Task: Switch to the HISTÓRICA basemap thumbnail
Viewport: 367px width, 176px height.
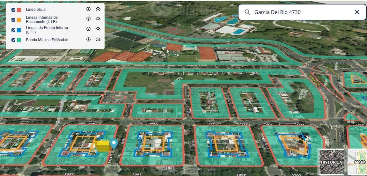Action: coord(331,162)
